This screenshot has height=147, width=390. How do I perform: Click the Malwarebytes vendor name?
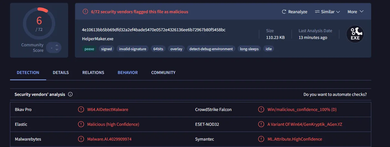pyautogui.click(x=28, y=139)
